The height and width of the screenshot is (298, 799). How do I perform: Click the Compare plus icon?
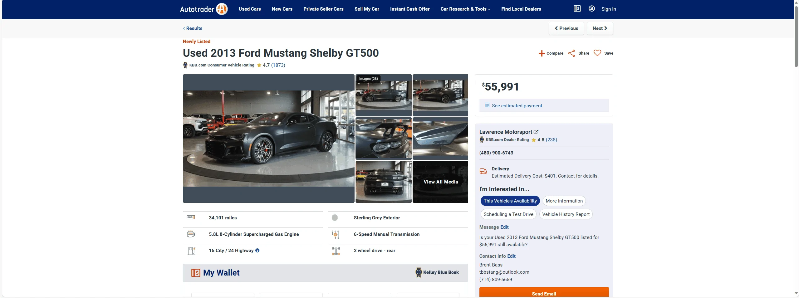pyautogui.click(x=542, y=53)
